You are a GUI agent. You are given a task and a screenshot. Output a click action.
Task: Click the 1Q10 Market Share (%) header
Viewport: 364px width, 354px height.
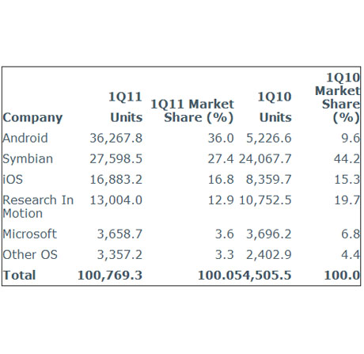(x=338, y=97)
